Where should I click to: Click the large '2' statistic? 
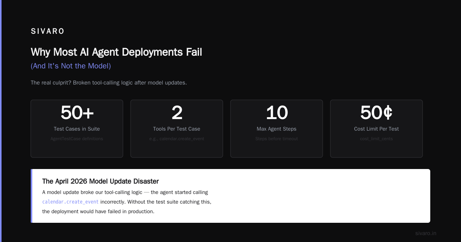pyautogui.click(x=177, y=113)
